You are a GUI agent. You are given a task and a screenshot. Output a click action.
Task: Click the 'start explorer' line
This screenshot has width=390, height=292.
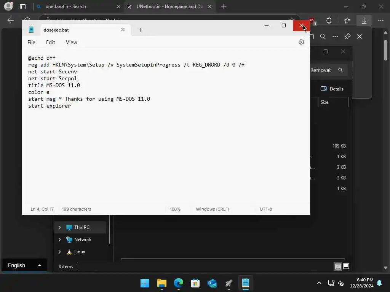point(50,106)
